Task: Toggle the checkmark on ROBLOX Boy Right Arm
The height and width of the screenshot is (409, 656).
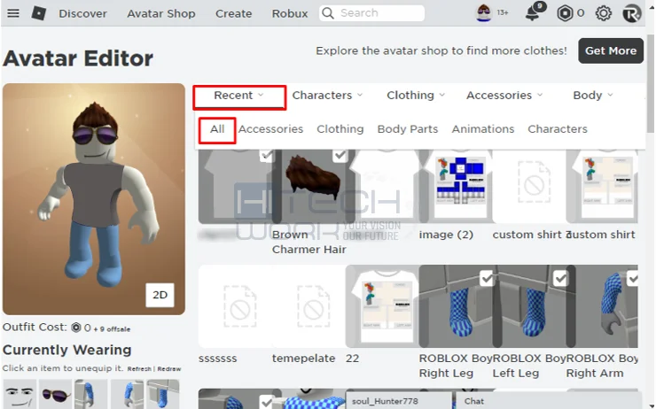Action: coord(632,278)
